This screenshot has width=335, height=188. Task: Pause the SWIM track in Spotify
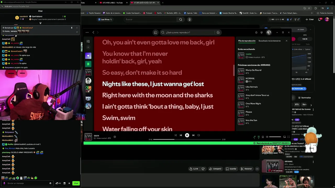click(187, 135)
